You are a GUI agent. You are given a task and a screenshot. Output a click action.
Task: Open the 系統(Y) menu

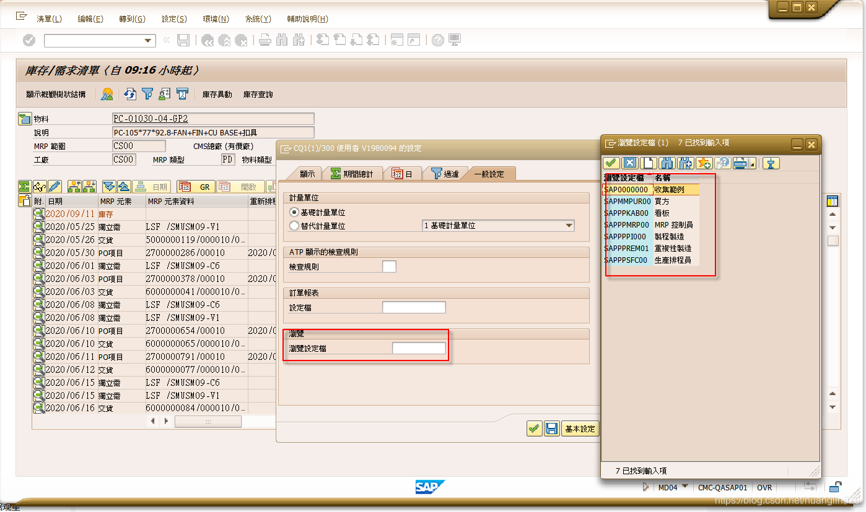click(257, 19)
